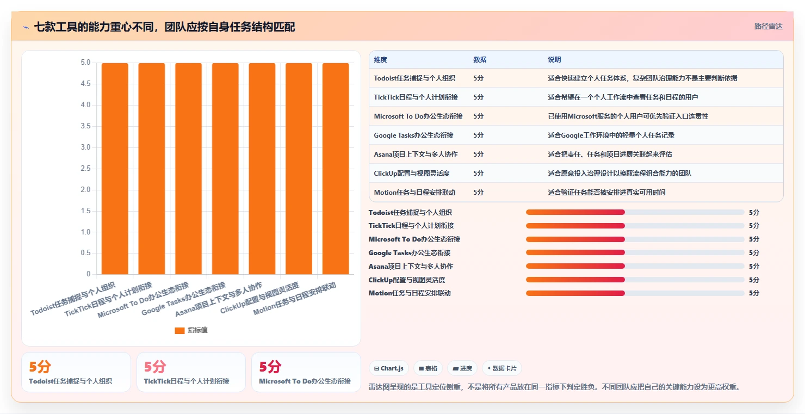Select the 数据卡片 tag chip

pos(501,368)
